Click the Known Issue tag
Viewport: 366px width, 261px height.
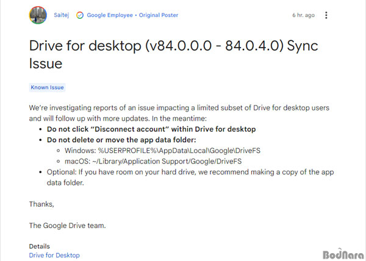click(47, 87)
